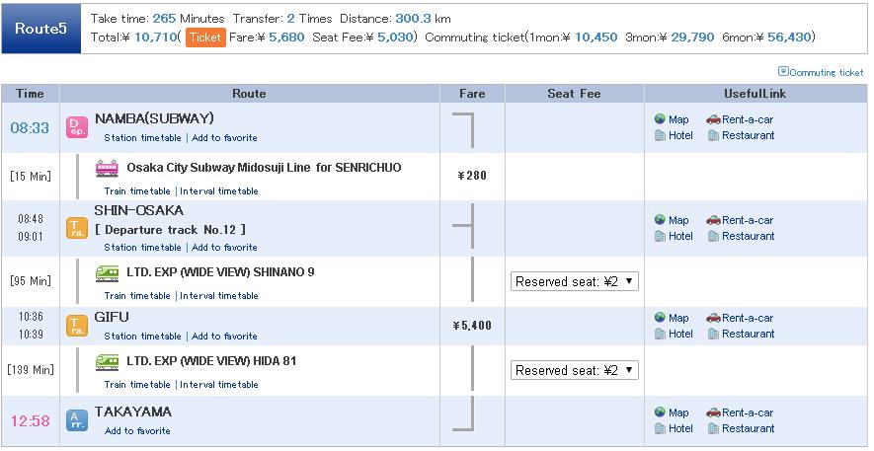Open HIDA 81 Train timetable link
Viewport: 874px width, 451px height.
click(137, 385)
